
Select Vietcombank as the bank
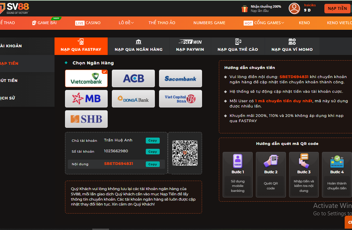click(x=86, y=78)
